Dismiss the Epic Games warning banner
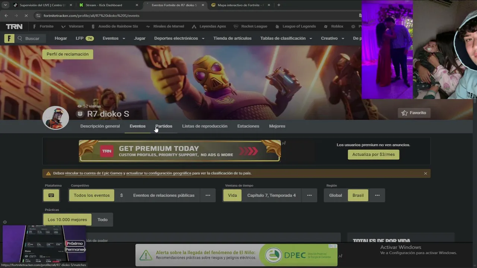The image size is (477, 268). 425,173
